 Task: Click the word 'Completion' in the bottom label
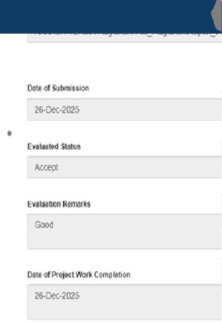[x=112, y=274]
